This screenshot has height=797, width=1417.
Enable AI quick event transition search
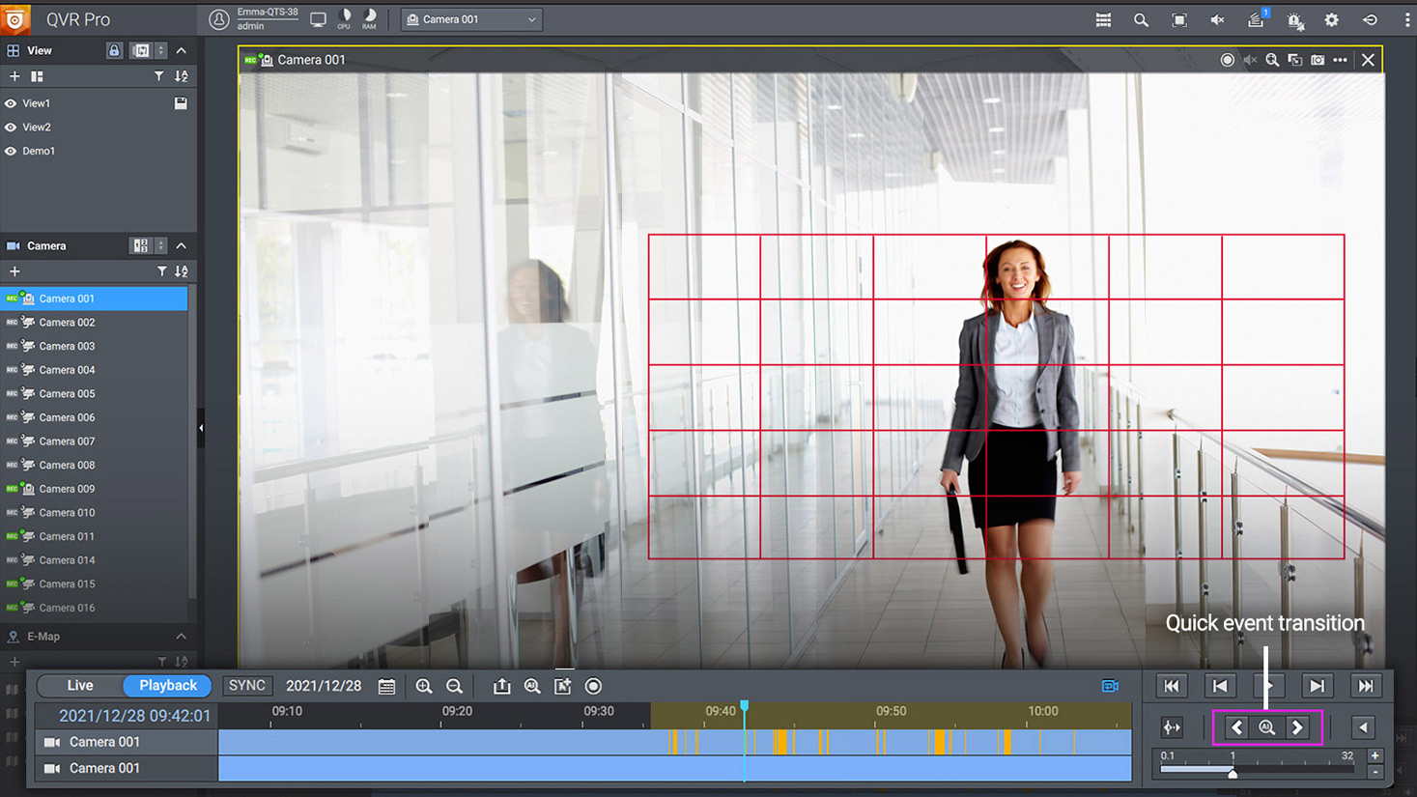pos(1266,727)
